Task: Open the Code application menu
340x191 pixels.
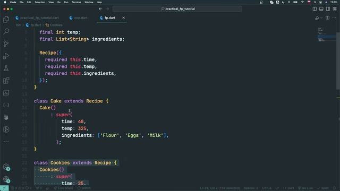Action: coord(13,2)
